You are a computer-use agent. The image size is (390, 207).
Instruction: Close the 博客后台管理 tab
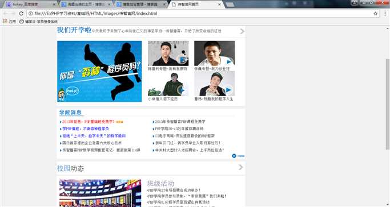pyautogui.click(x=164, y=5)
